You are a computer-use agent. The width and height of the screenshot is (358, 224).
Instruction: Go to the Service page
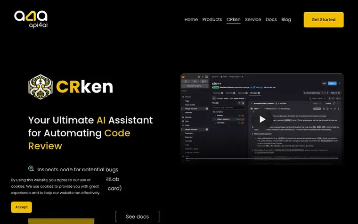(x=253, y=20)
